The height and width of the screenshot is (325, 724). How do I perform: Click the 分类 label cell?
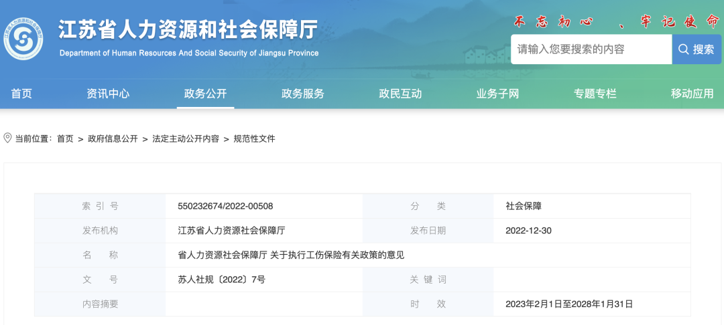click(x=428, y=206)
